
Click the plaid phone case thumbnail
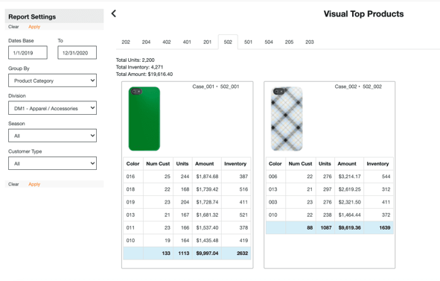287,119
